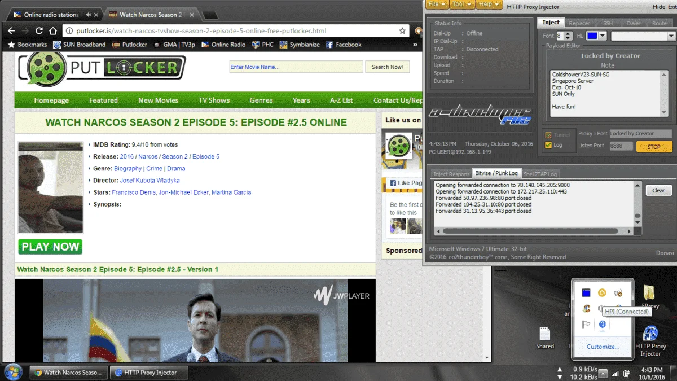Collapse the hidden tray icons arrow
Image resolution: width=677 pixels, height=381 pixels.
tap(602, 373)
